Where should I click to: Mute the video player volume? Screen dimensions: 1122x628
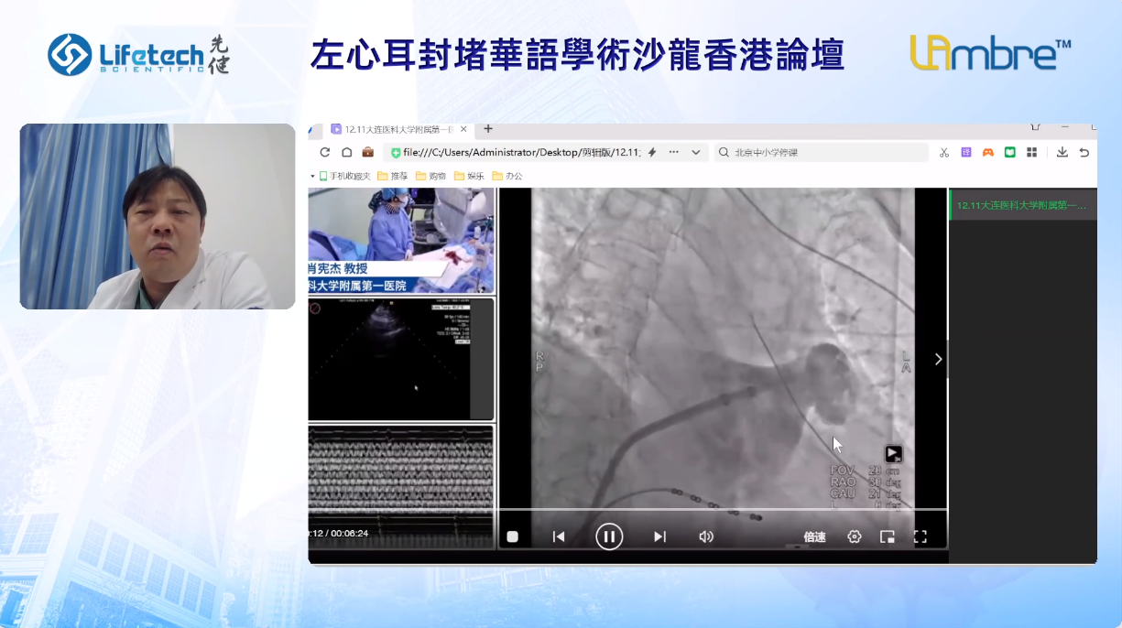[706, 537]
